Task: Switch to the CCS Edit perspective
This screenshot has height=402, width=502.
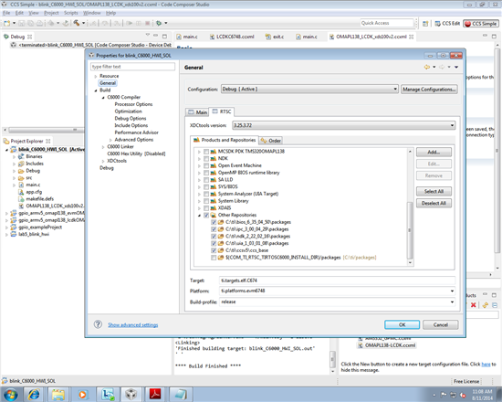Action: [x=447, y=24]
